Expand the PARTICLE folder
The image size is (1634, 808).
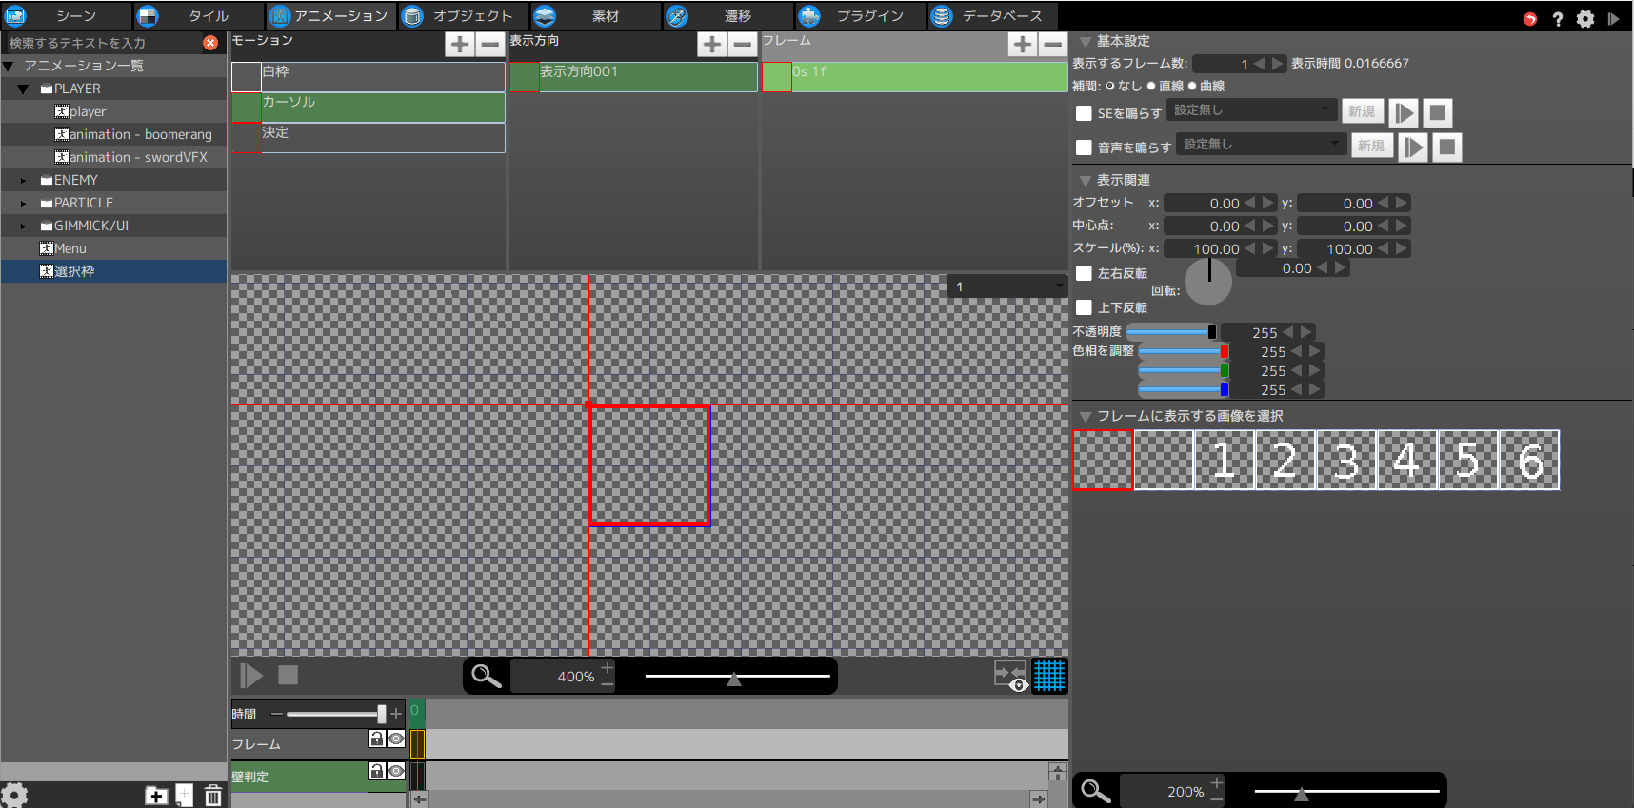(x=23, y=203)
